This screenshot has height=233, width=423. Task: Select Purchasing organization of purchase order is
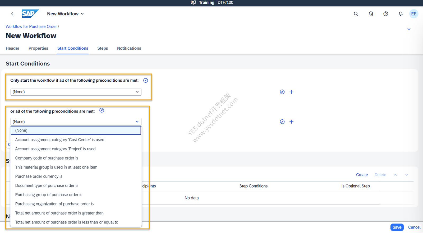click(x=76, y=204)
